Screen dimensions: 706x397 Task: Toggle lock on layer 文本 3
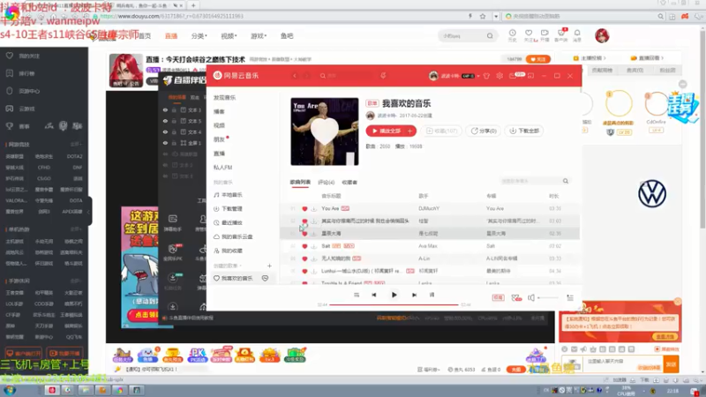[174, 109]
